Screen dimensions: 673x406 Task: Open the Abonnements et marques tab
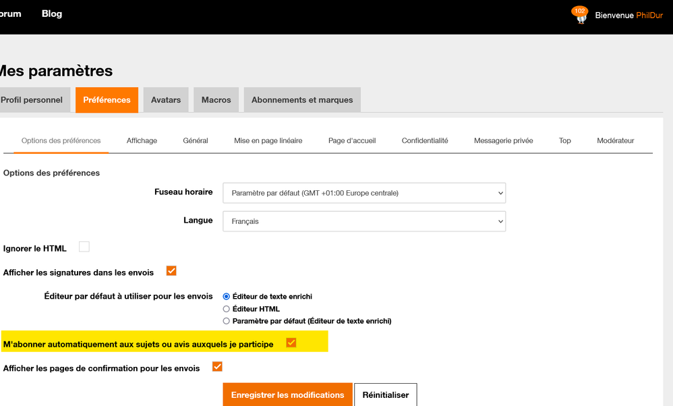point(302,100)
